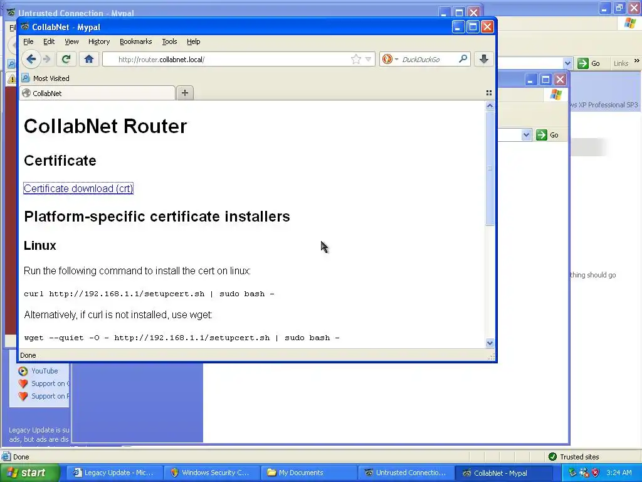
Task: Click the forward arrow in Mypal toolbar
Action: (x=47, y=60)
